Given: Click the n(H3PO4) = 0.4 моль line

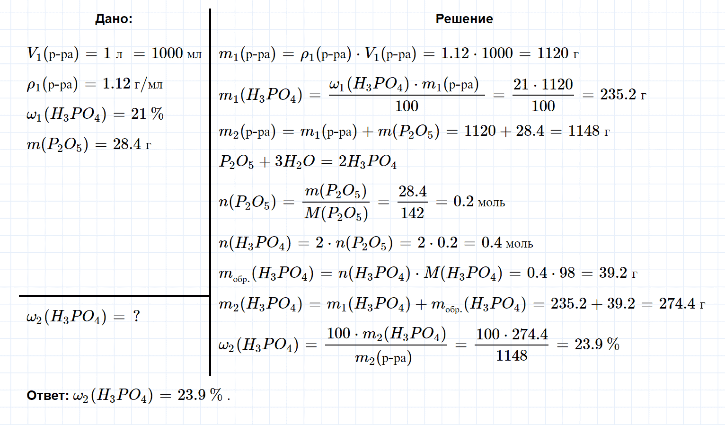Looking at the screenshot, I should [x=376, y=243].
